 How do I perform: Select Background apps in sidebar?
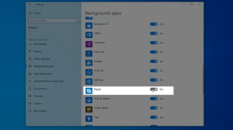coord(44,66)
